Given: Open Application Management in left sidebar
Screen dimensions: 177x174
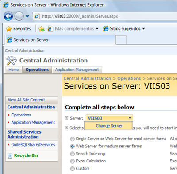Looking at the screenshot, I should click(x=33, y=122).
